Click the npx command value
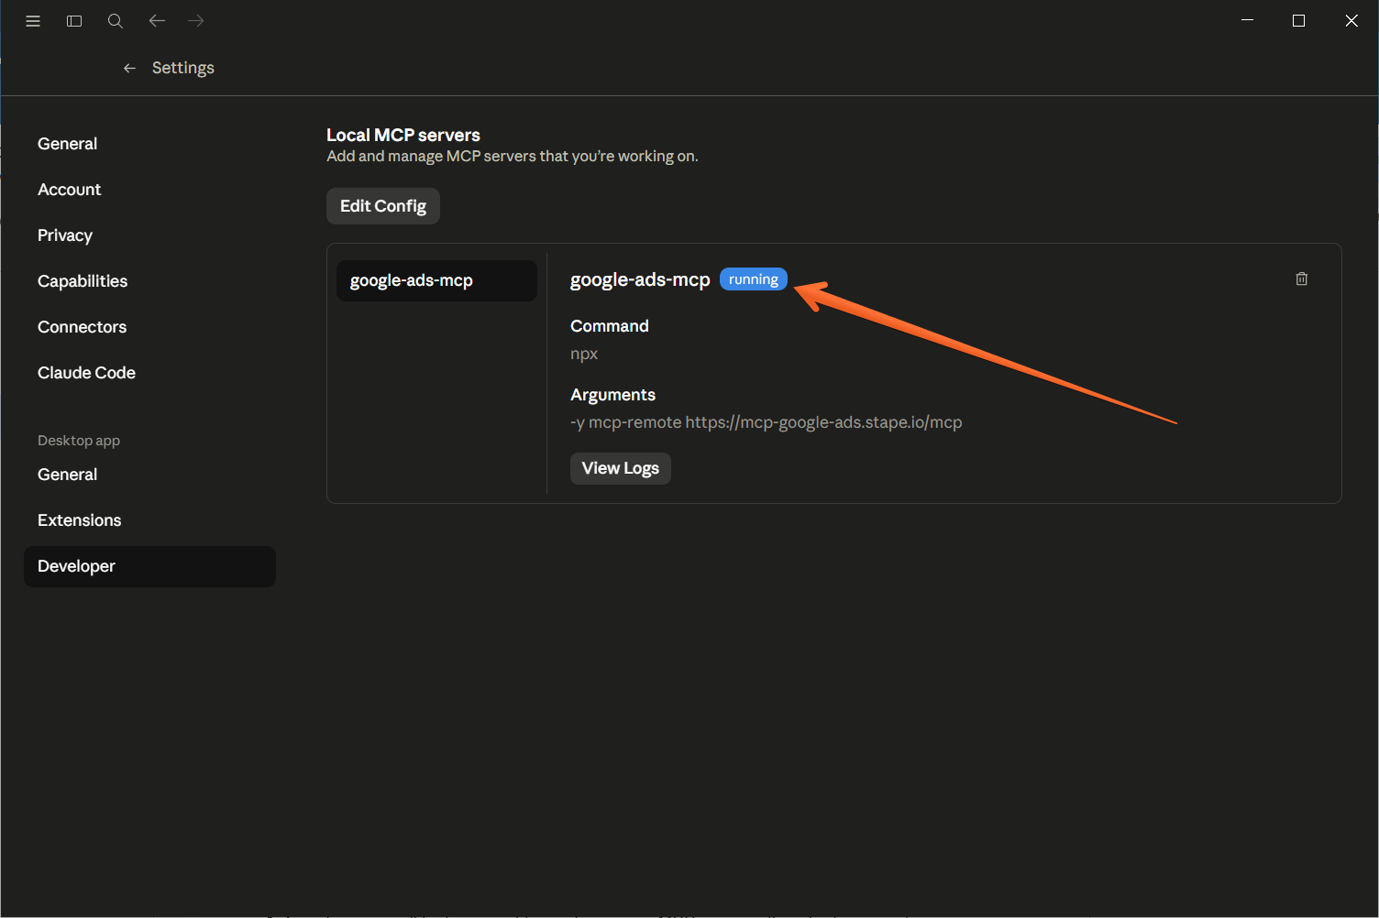 pyautogui.click(x=584, y=354)
